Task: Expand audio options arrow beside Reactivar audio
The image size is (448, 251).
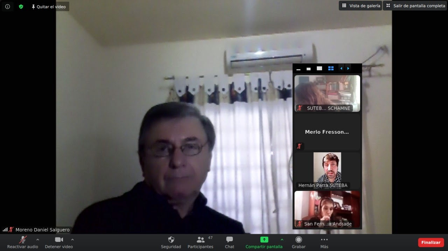Action: (38, 239)
